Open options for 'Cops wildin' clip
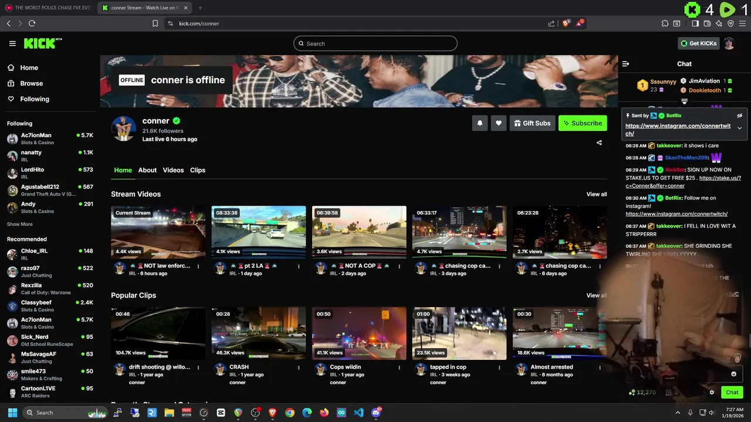Viewport: 751px width, 422px height. pos(399,367)
